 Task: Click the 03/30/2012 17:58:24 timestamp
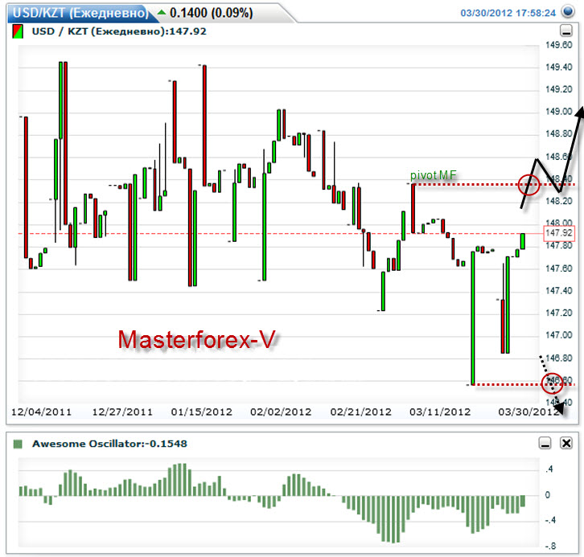coord(508,13)
